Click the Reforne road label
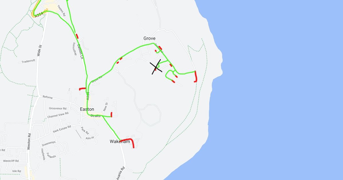 click(48, 97)
